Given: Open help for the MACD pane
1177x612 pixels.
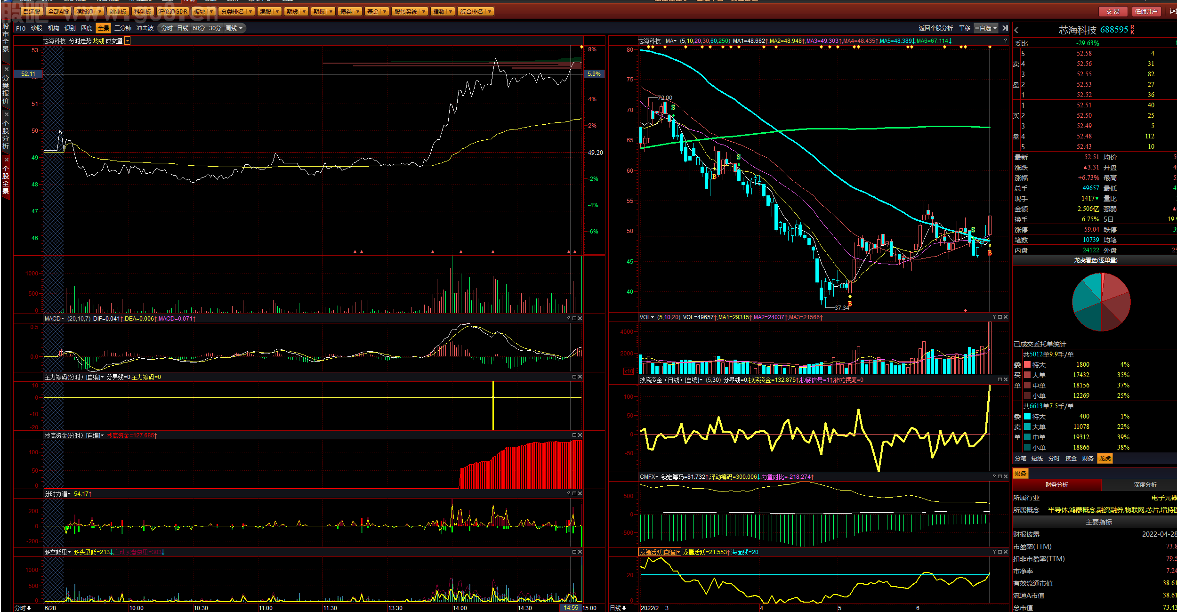Looking at the screenshot, I should coord(569,319).
